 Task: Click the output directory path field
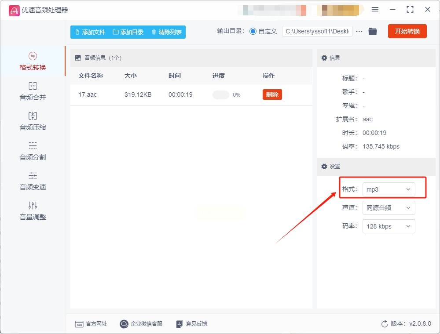tap(317, 31)
